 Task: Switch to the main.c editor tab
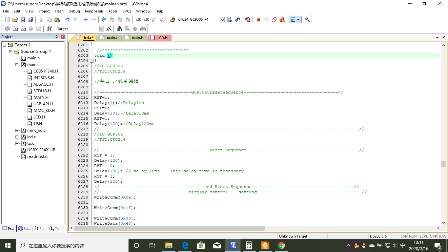click(109, 38)
